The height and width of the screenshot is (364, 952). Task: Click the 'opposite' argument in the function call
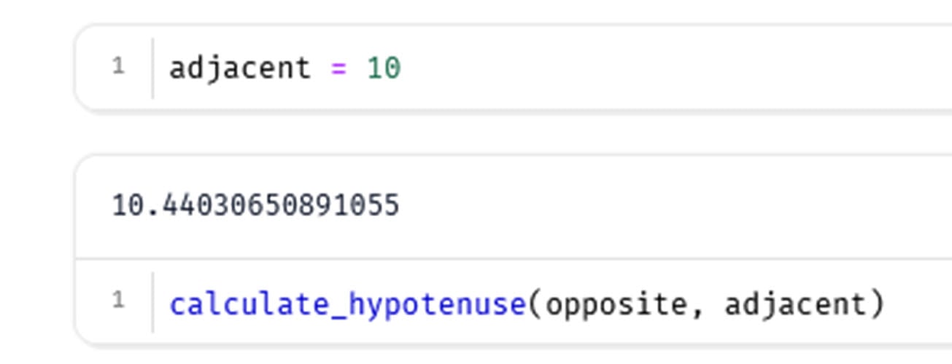point(616,304)
